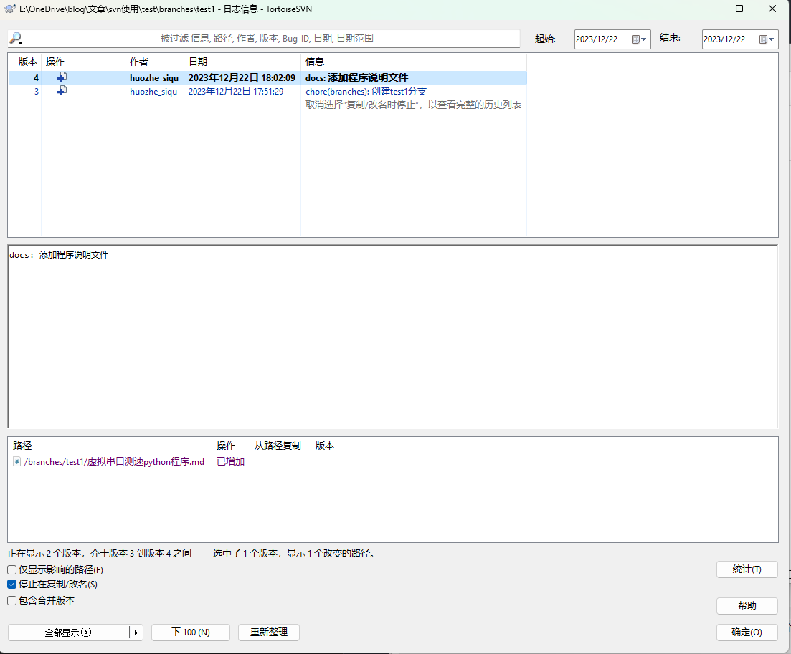Screen dimensions: 791x654
Task: Select revision 3 chore(branches) log entry
Action: [x=366, y=92]
